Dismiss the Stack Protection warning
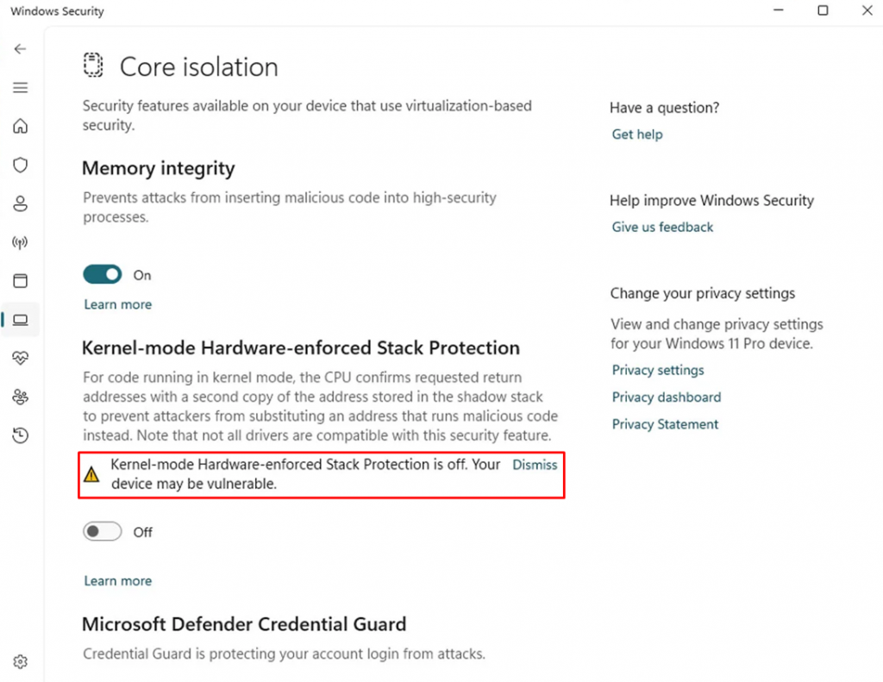Image resolution: width=883 pixels, height=682 pixels. click(535, 465)
